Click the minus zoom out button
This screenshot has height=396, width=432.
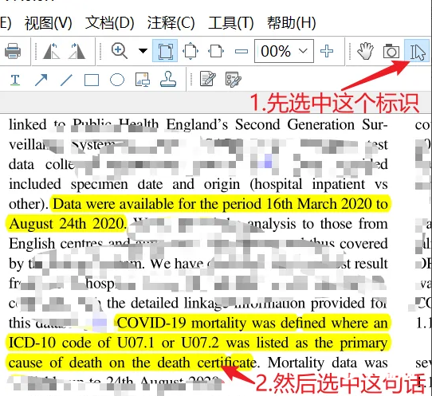click(242, 51)
